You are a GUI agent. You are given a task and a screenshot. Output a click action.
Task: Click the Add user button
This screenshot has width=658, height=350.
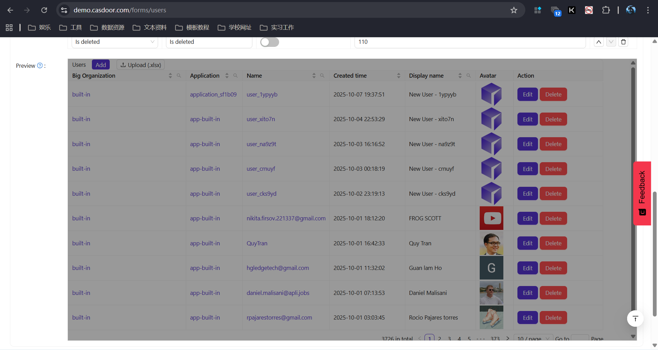100,64
